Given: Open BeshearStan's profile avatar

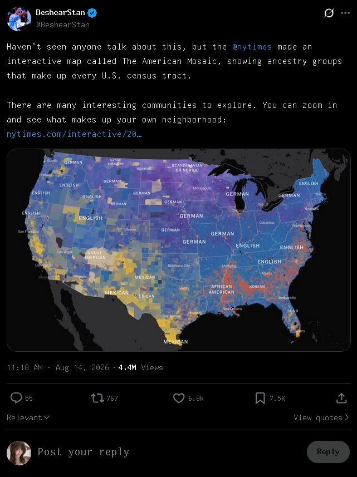Looking at the screenshot, I should (x=19, y=19).
